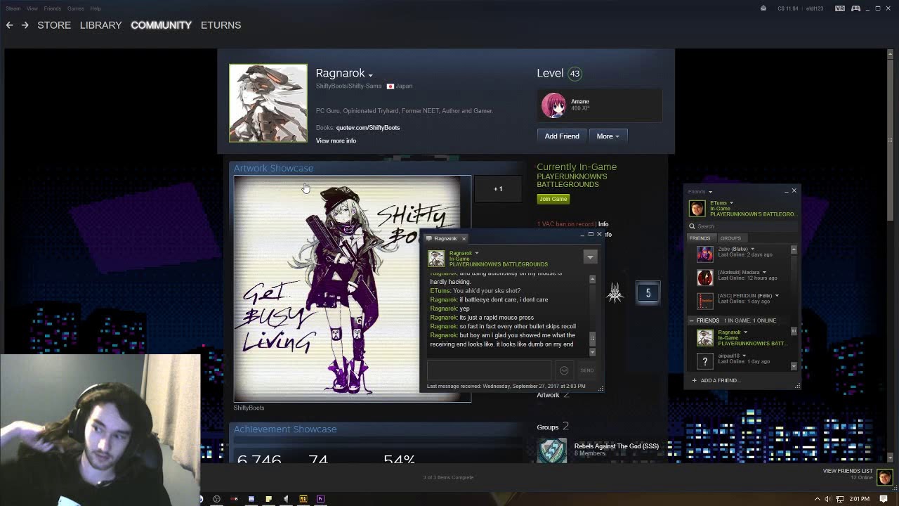Open the Rebels Against The God group icon
899x506 pixels.
click(x=552, y=450)
